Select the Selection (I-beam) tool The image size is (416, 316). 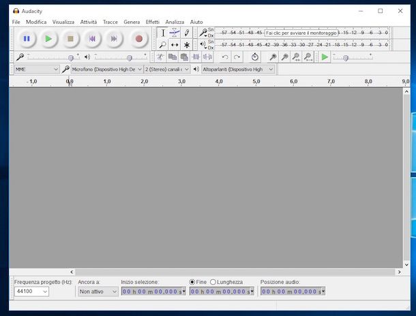tap(163, 33)
